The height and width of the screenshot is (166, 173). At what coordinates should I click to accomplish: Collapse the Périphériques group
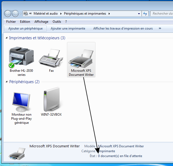pyautogui.click(x=7, y=82)
